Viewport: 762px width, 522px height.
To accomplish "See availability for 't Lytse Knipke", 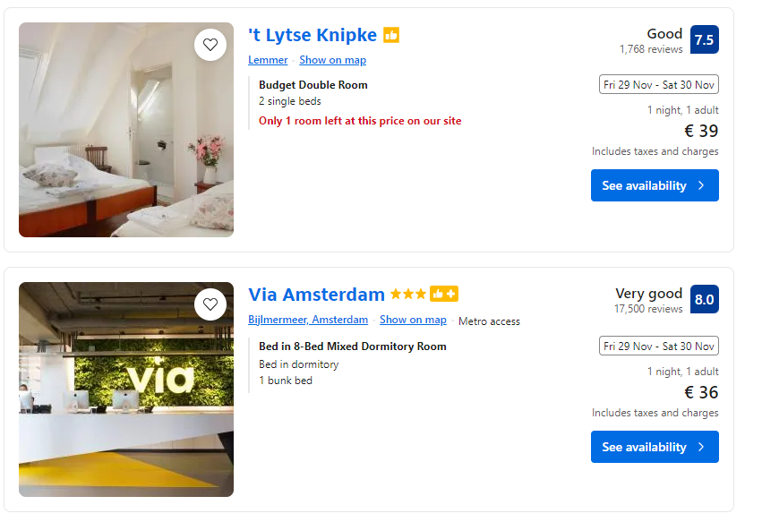I will 655,185.
